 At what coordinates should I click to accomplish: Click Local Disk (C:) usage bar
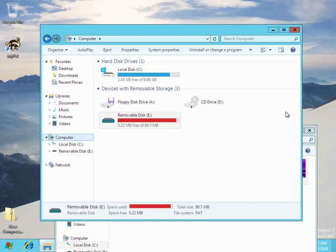pos(148,74)
